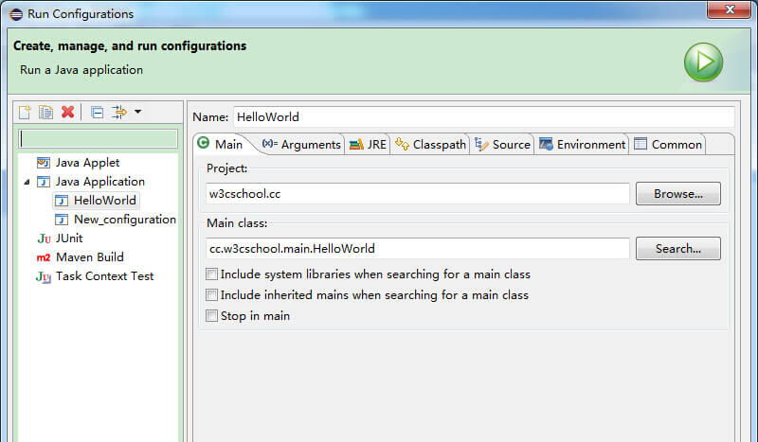Click the Collapse All toolbar icon
Screen dimensions: 758x442
click(97, 112)
